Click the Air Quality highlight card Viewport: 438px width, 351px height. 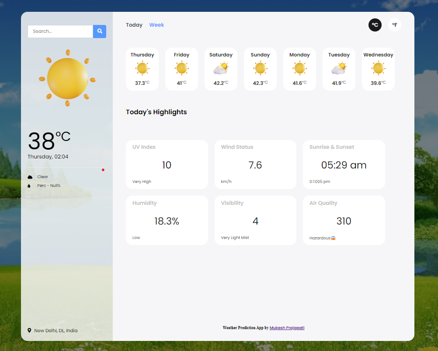[344, 220]
